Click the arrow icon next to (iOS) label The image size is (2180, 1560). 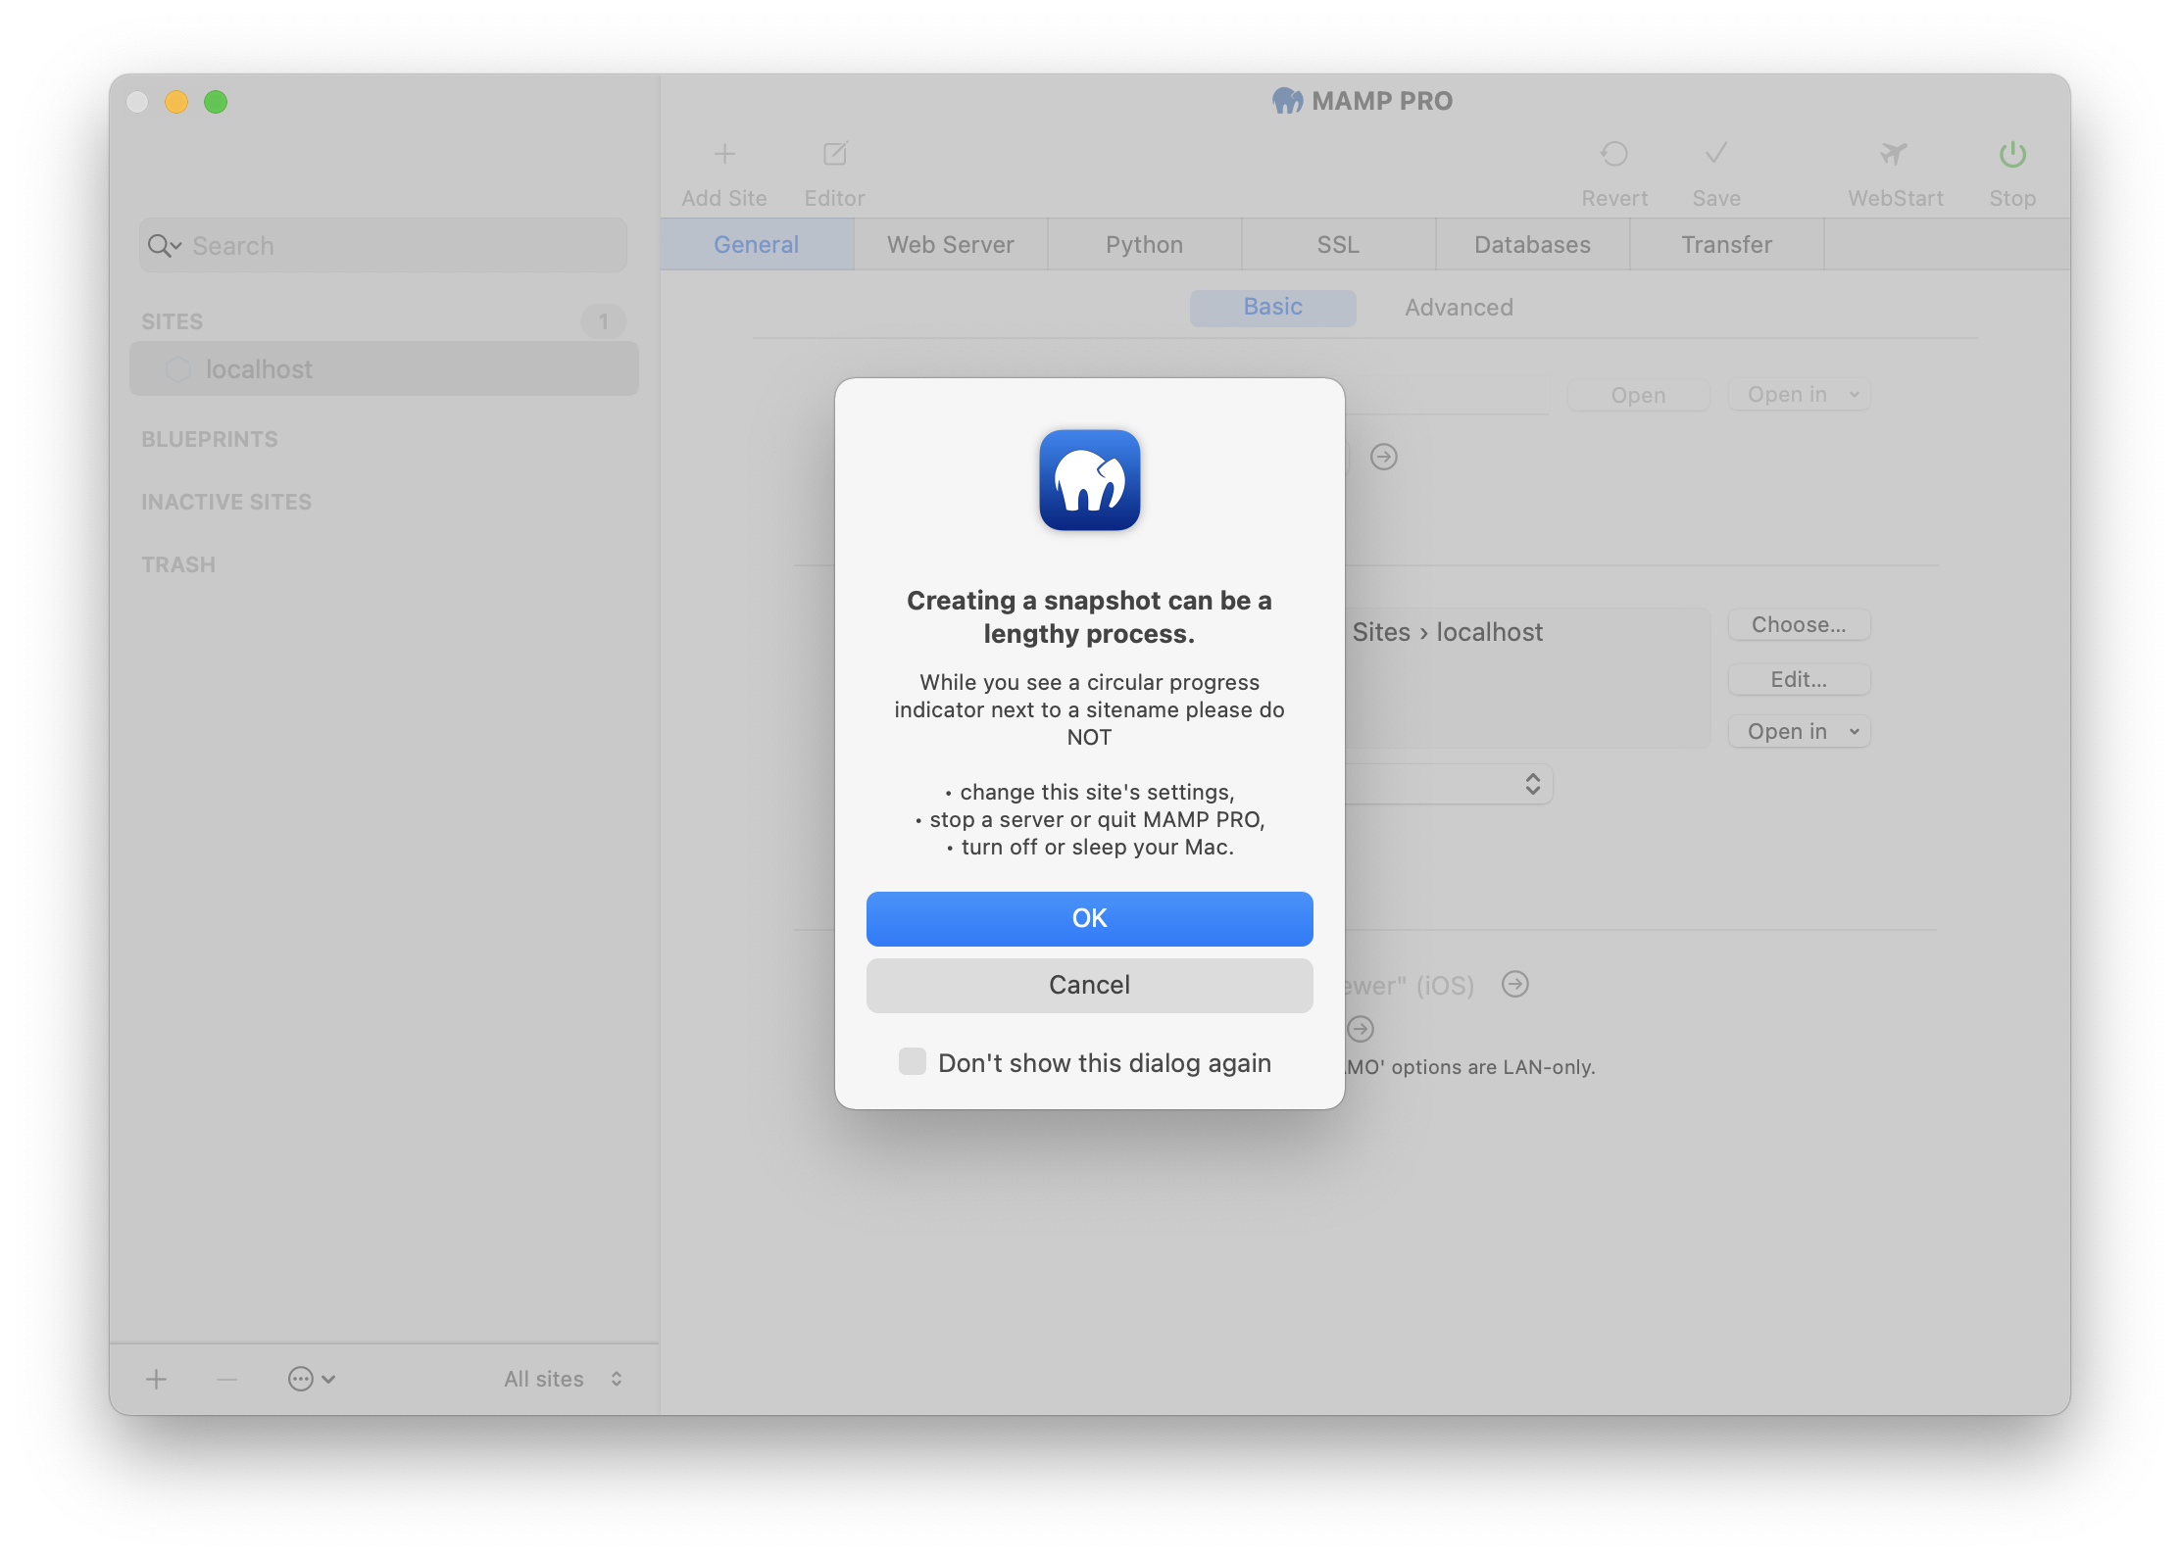(x=1514, y=984)
